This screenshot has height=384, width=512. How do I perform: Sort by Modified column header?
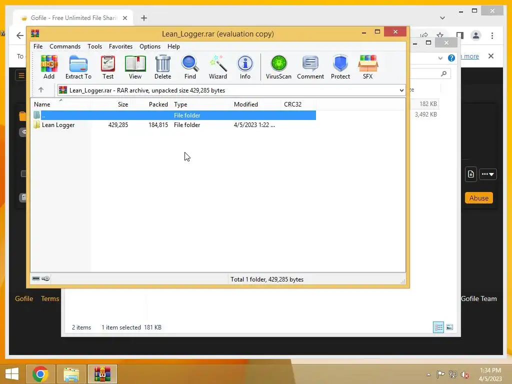[256, 104]
